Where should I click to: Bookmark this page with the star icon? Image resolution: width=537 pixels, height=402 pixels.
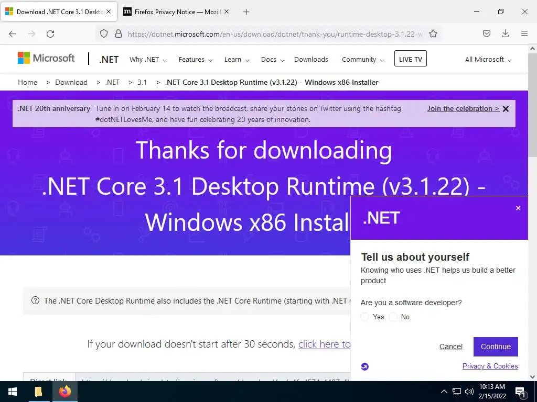[x=433, y=34]
